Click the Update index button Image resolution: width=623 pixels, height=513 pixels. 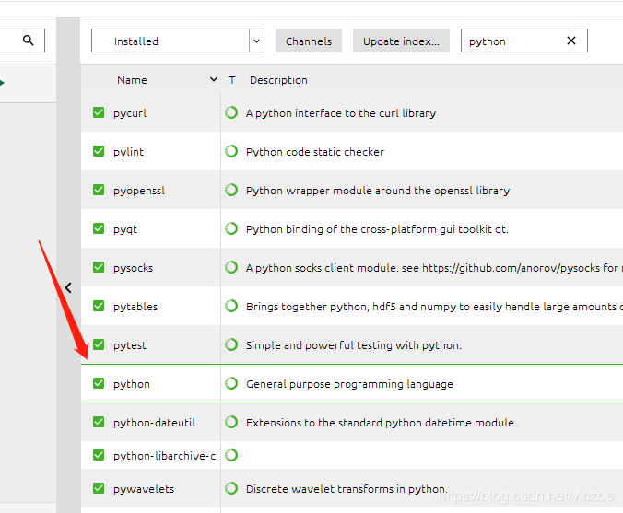401,41
